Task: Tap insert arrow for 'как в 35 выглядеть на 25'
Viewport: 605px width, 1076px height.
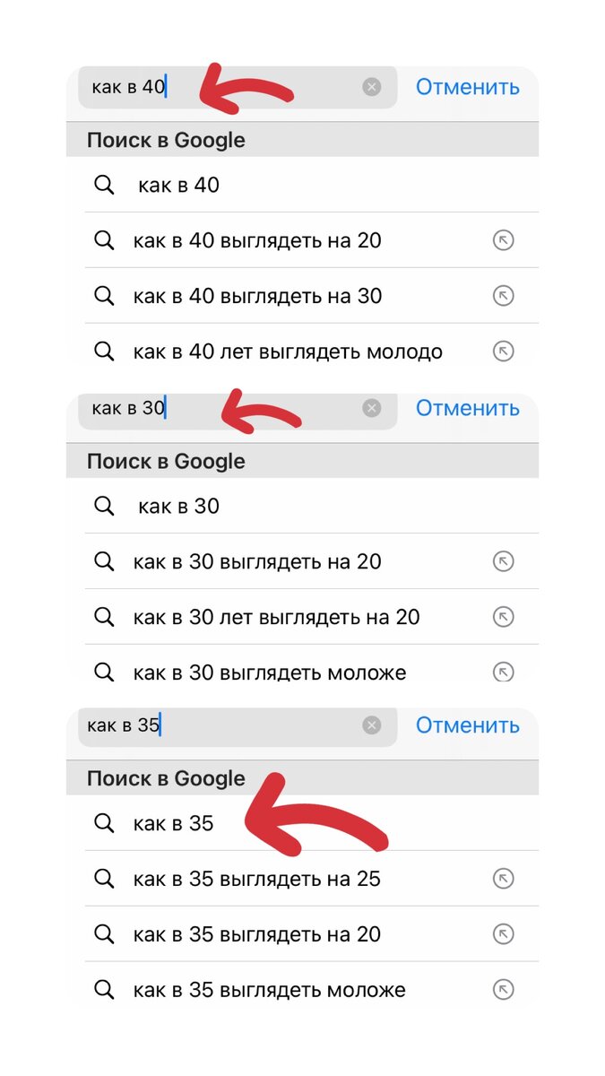Action: 504,879
